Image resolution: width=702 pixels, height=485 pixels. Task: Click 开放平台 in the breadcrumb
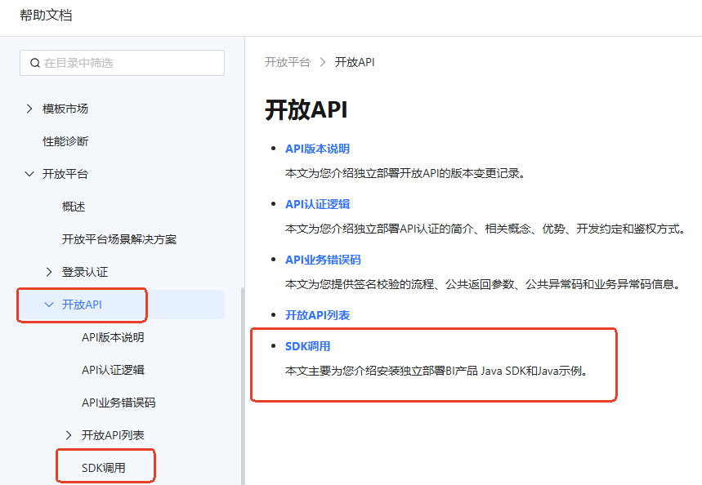pyautogui.click(x=287, y=62)
